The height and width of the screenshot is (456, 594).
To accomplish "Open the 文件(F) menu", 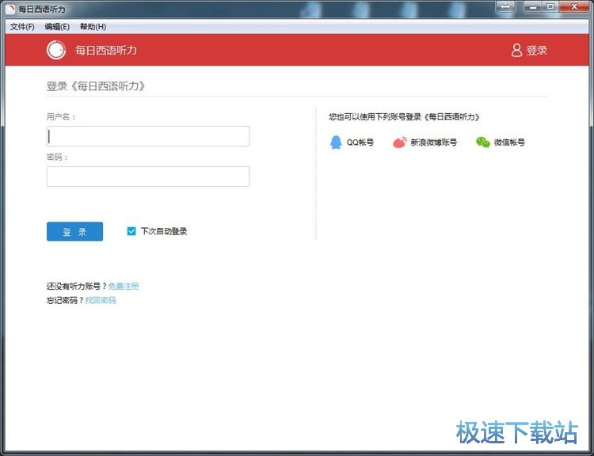I will pyautogui.click(x=22, y=26).
